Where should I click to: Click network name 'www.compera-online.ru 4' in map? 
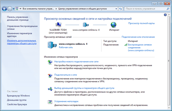click(x=86, y=30)
